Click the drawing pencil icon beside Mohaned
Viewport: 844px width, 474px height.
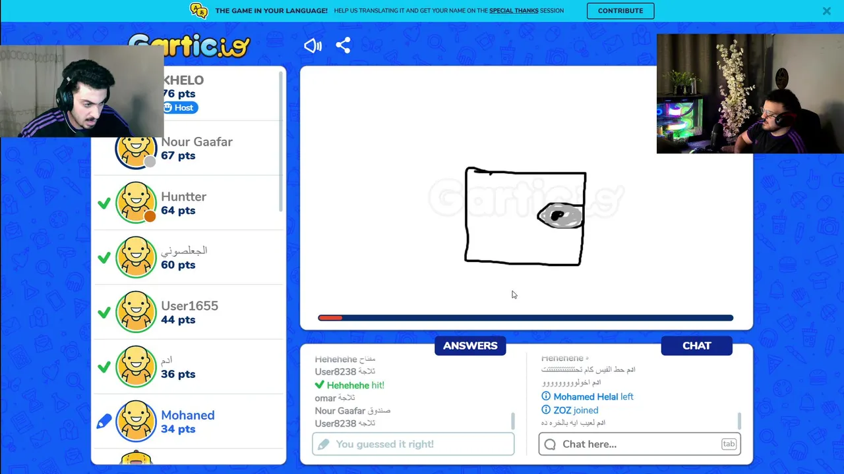point(104,421)
